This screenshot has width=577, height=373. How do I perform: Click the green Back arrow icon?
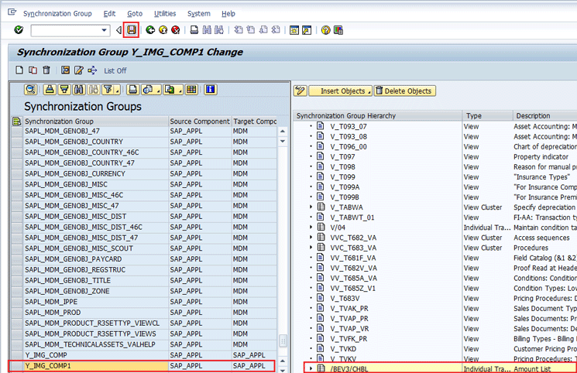tap(150, 30)
